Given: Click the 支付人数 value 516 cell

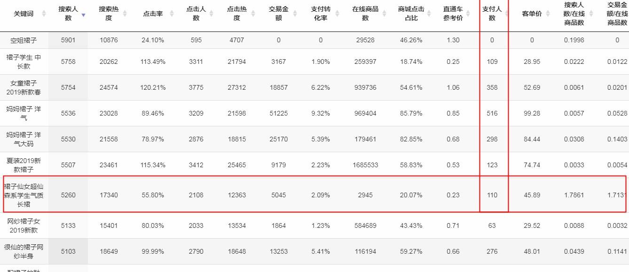Looking at the screenshot, I should pyautogui.click(x=492, y=113).
